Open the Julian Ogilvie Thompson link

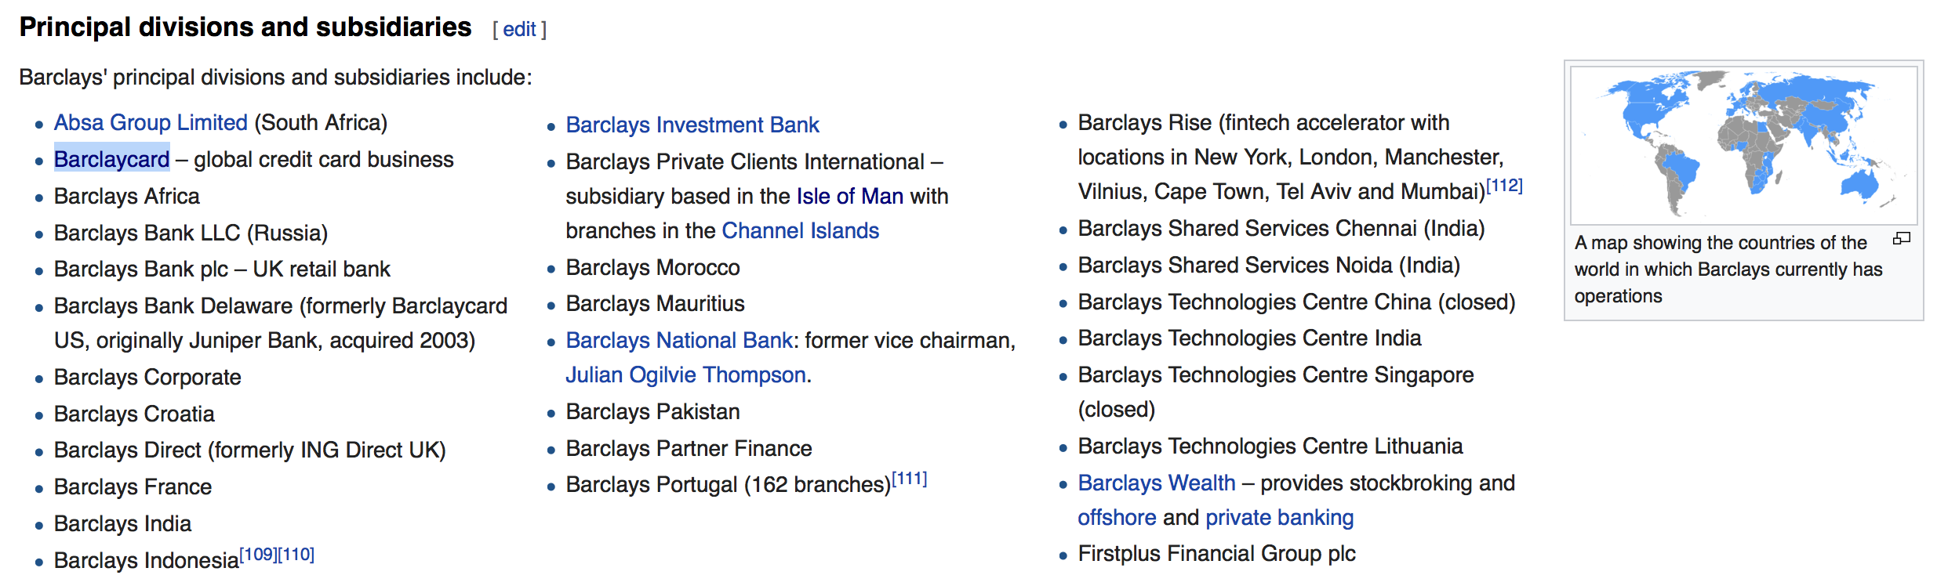(x=686, y=375)
